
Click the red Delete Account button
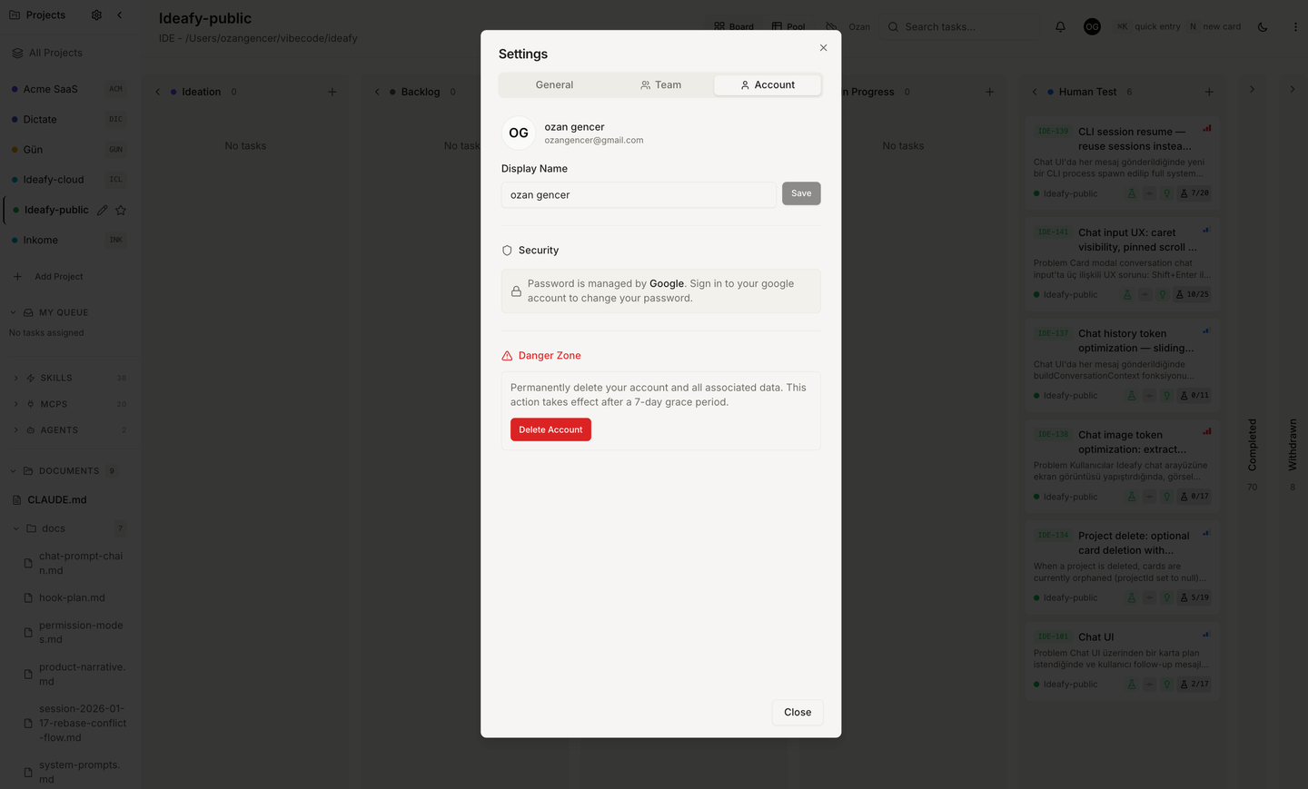550,429
